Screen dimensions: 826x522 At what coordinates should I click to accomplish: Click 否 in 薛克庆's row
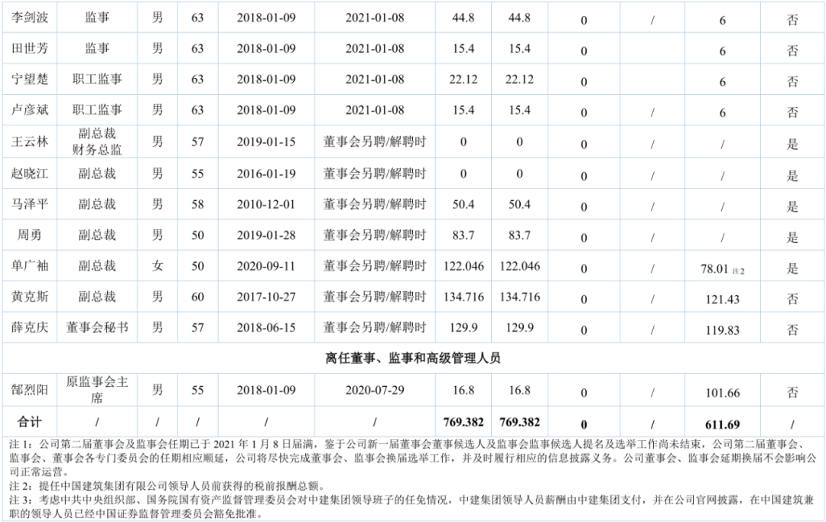pyautogui.click(x=793, y=330)
